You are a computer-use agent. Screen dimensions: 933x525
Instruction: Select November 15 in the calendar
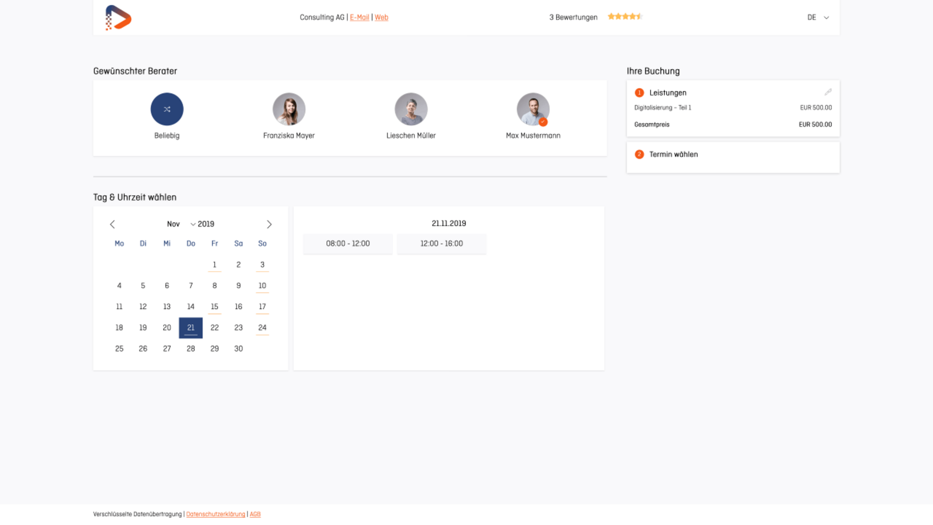click(x=214, y=307)
